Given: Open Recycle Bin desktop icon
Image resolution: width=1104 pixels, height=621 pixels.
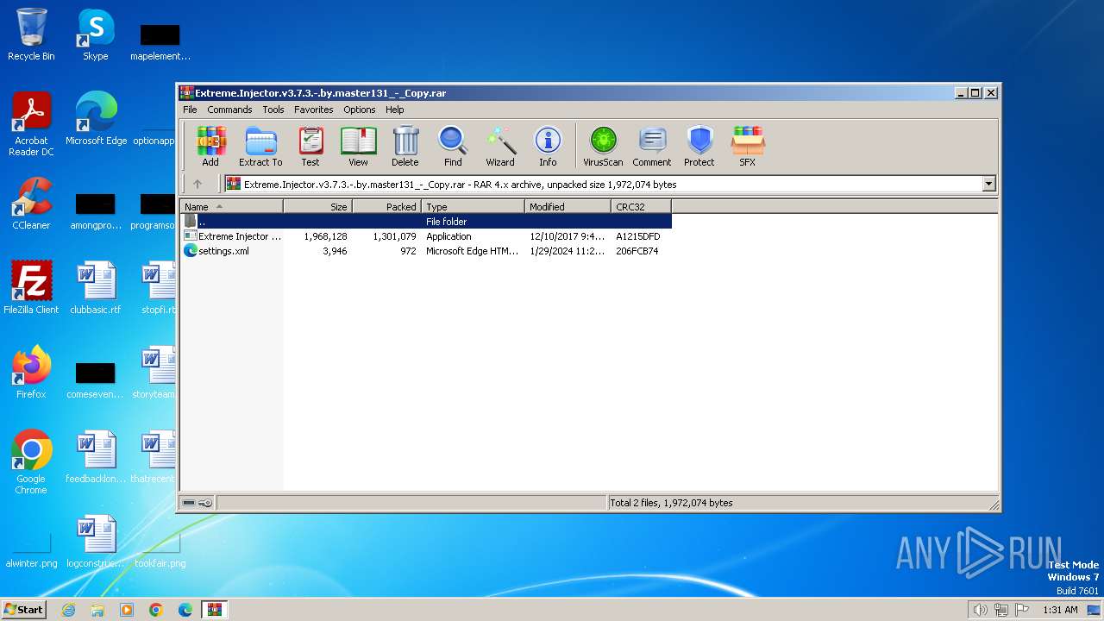Looking at the screenshot, I should tap(31, 34).
